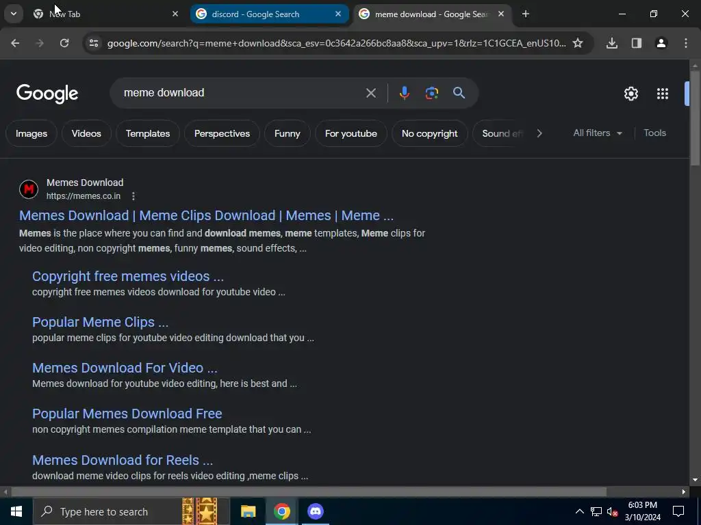Screen dimensions: 701x525
Task: Open more options for memes.co.in result
Action: tap(133, 196)
